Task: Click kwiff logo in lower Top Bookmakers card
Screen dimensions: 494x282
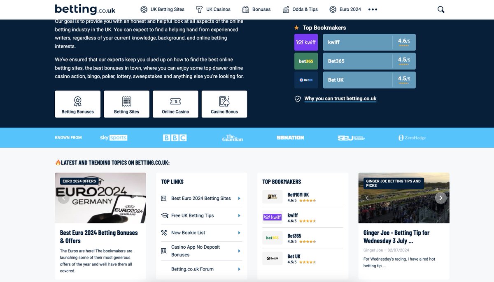Action: [273, 217]
